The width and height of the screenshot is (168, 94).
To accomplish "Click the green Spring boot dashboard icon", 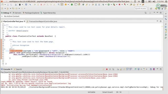I will point(72,5).
